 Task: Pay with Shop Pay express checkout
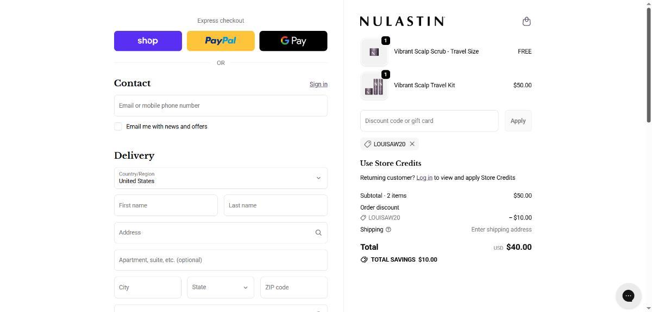pyautogui.click(x=148, y=41)
